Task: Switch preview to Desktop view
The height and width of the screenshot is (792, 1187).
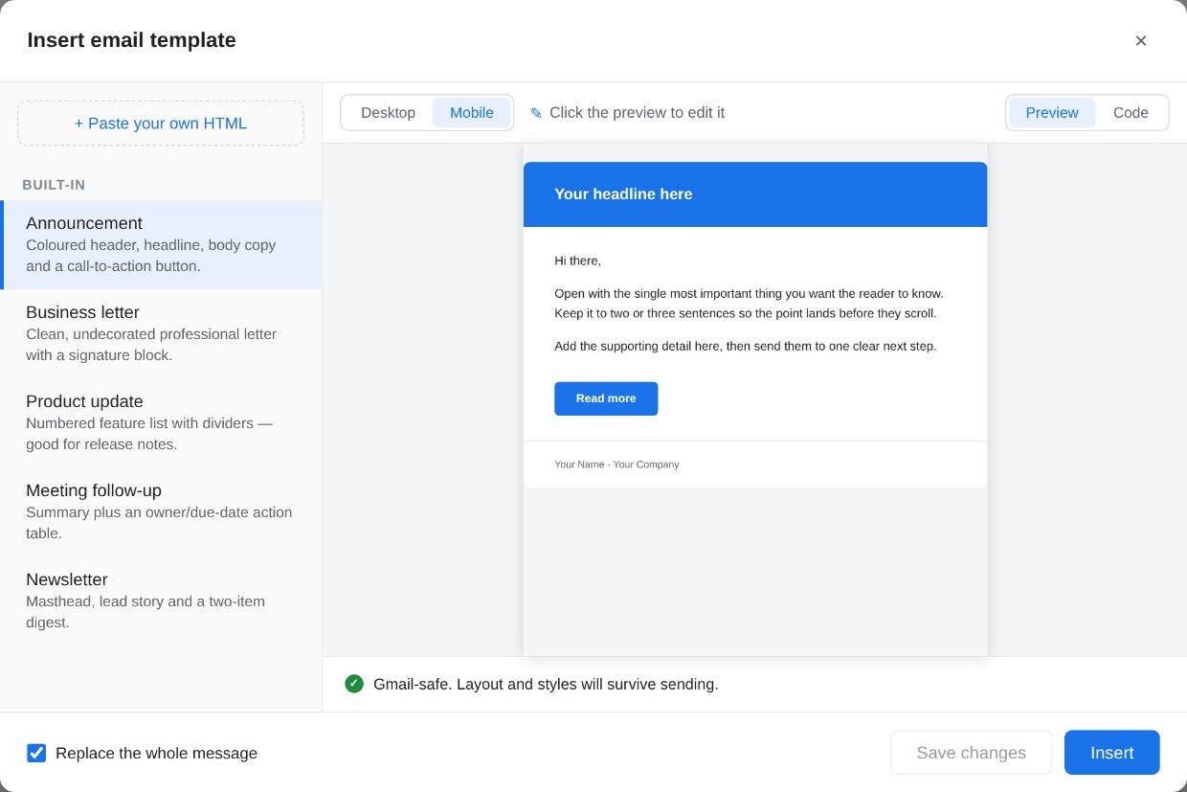Action: click(x=388, y=113)
